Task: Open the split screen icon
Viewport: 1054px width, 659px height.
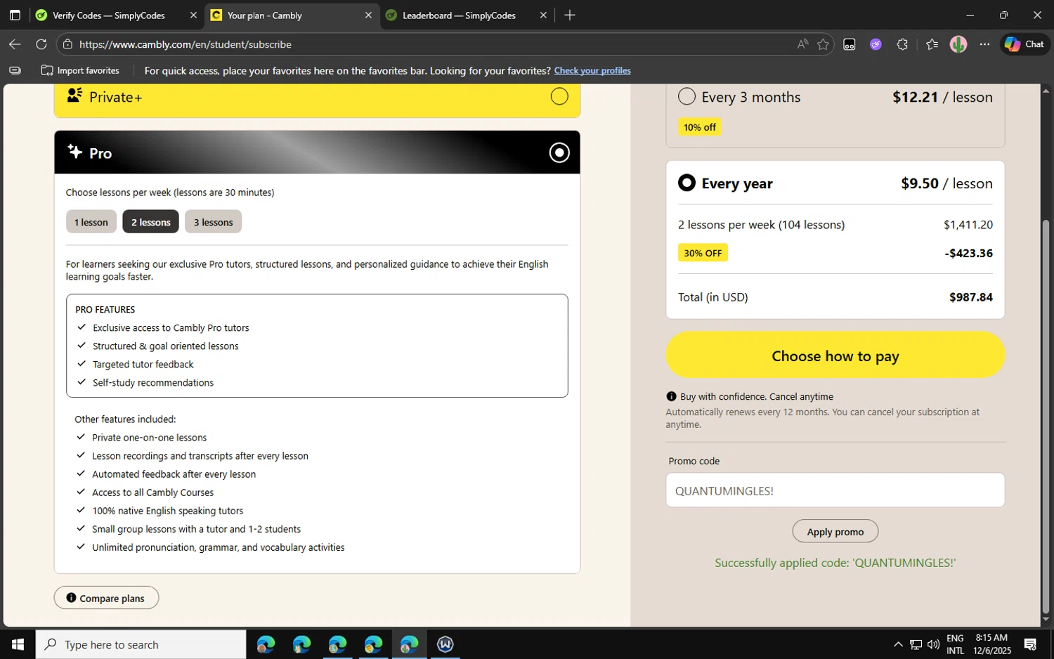Action: pos(850,44)
